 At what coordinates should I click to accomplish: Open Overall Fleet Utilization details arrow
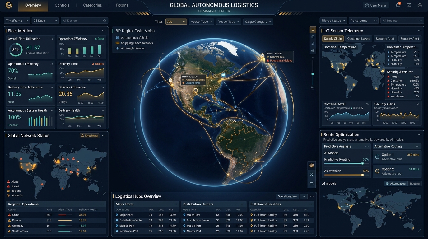pyautogui.click(x=52, y=39)
